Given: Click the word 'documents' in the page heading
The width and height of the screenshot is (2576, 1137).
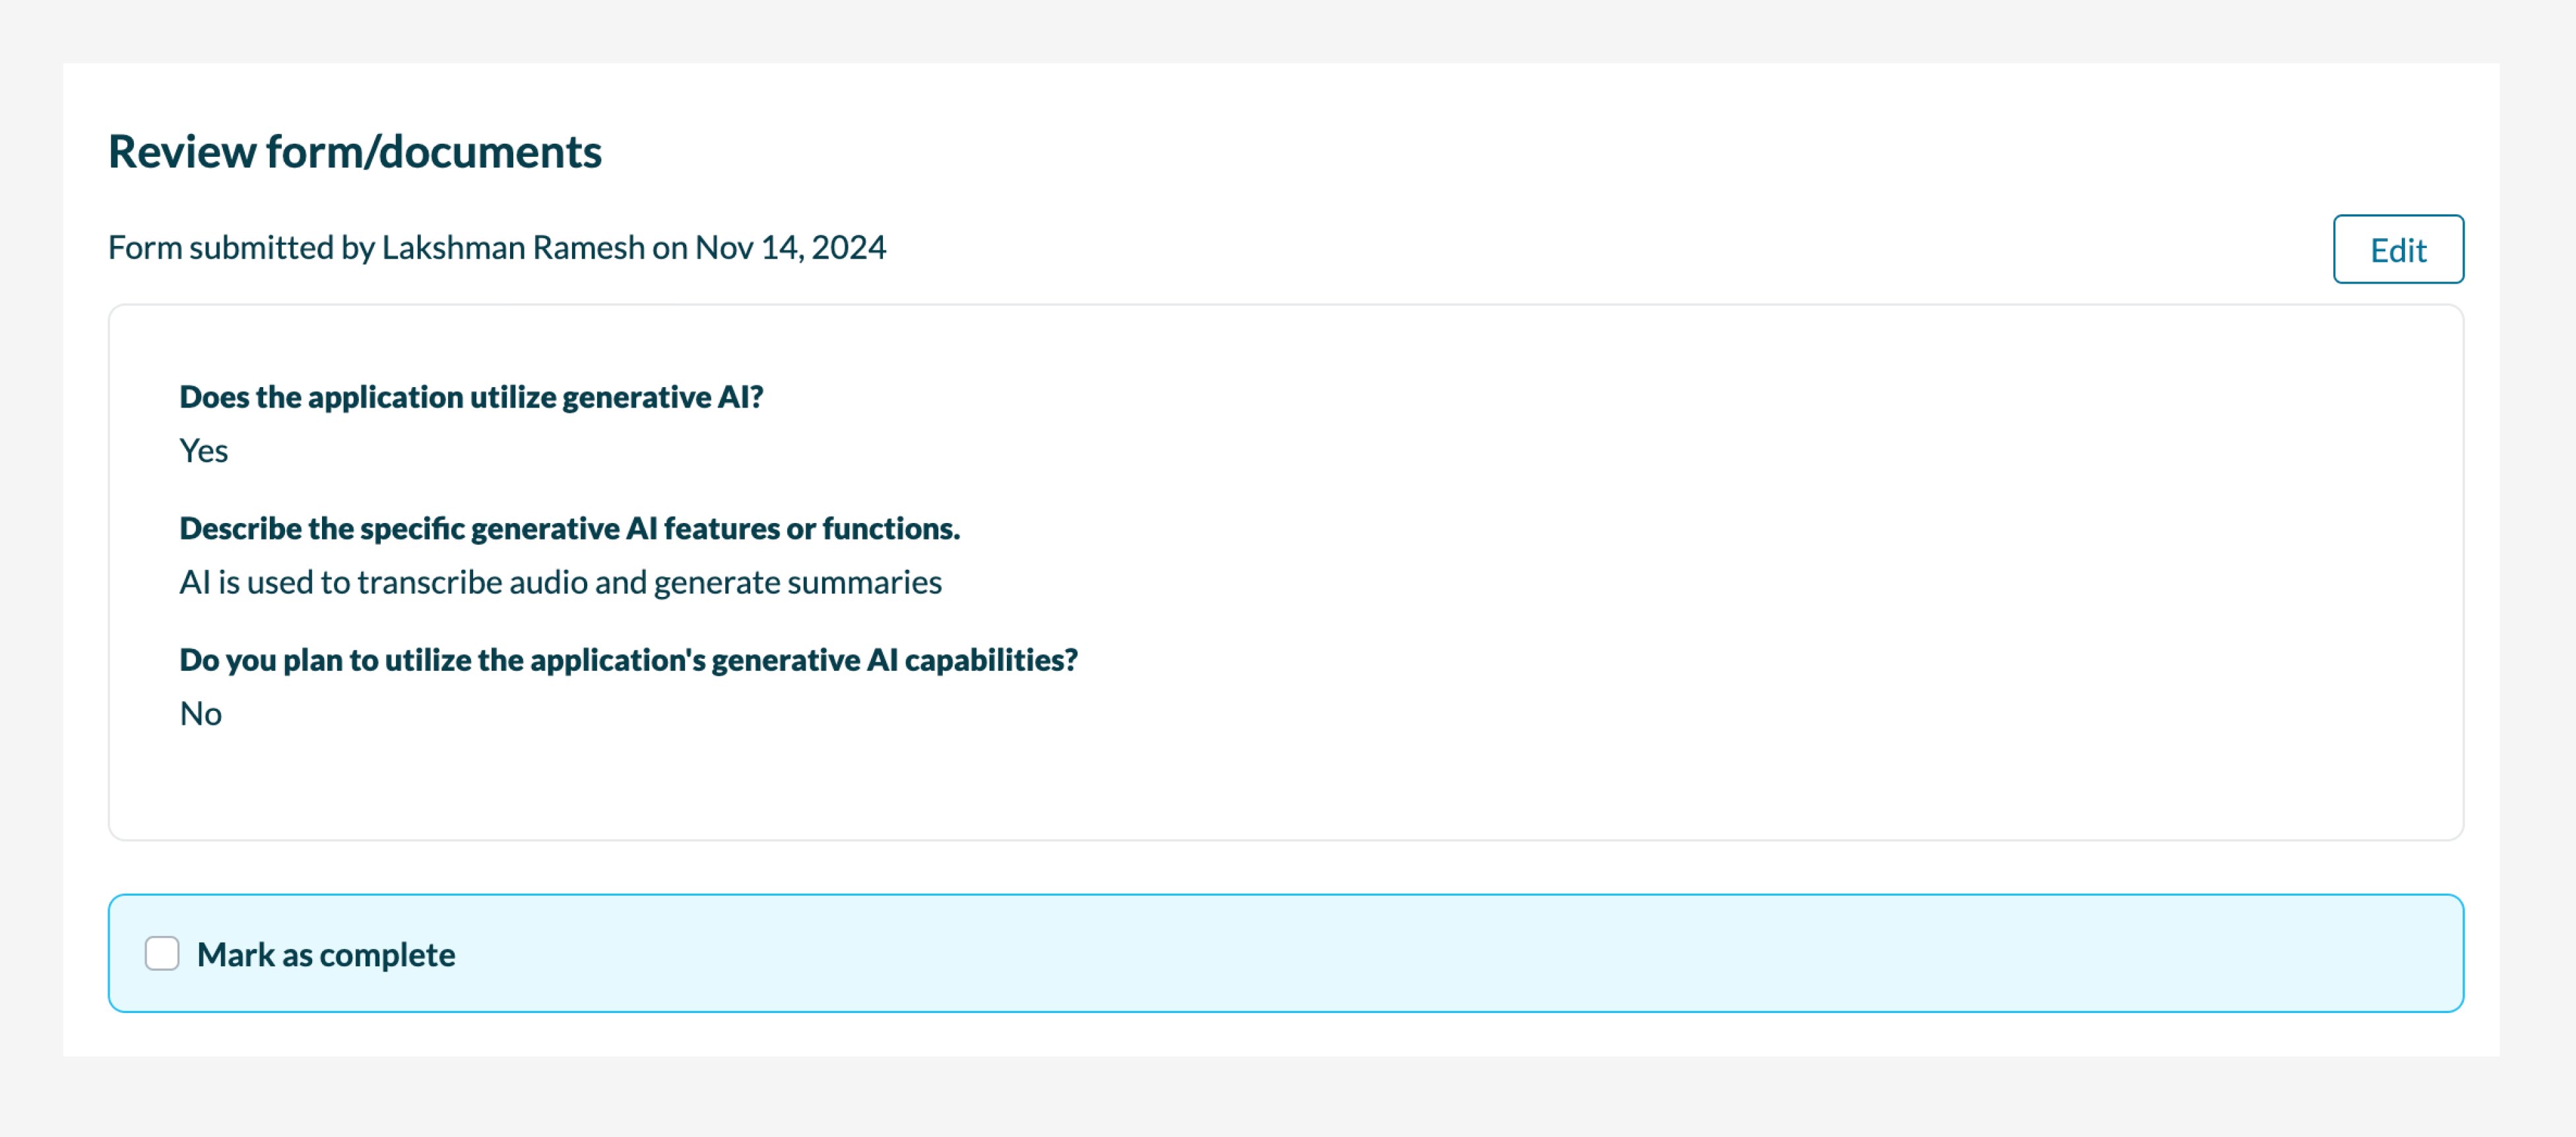Looking at the screenshot, I should click(490, 152).
